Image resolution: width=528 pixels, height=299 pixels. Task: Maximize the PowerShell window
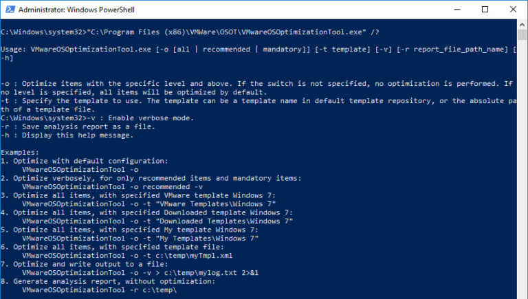(485, 10)
